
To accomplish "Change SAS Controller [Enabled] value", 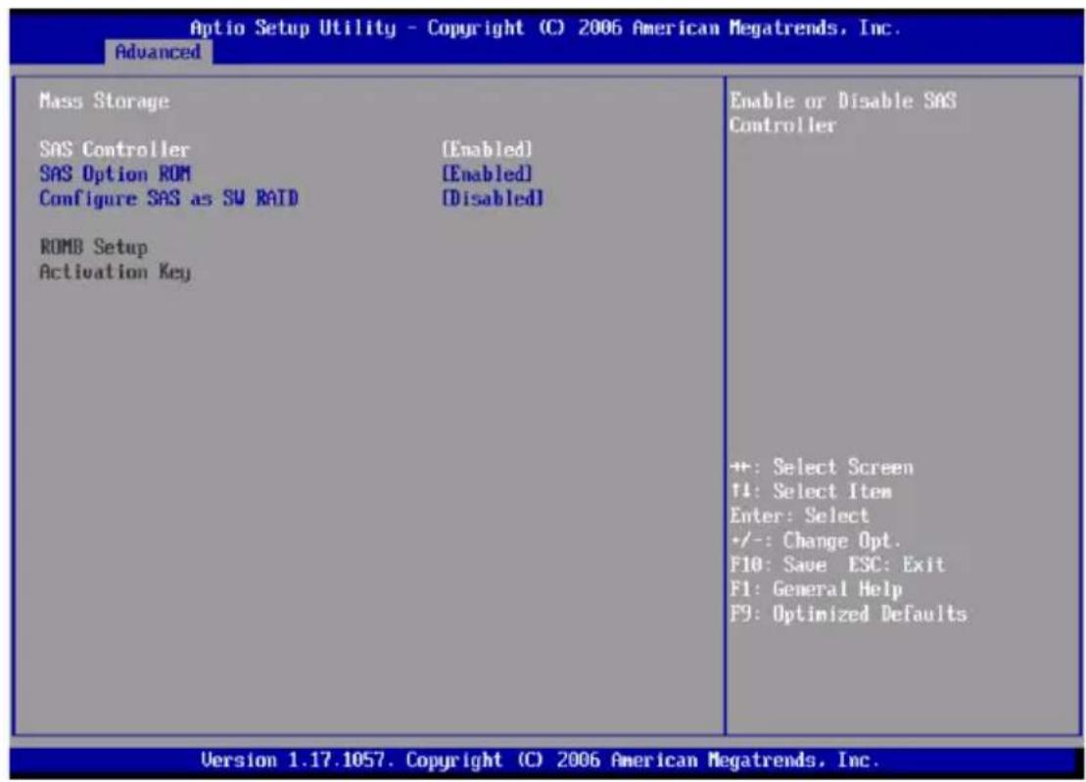I will click(x=487, y=150).
